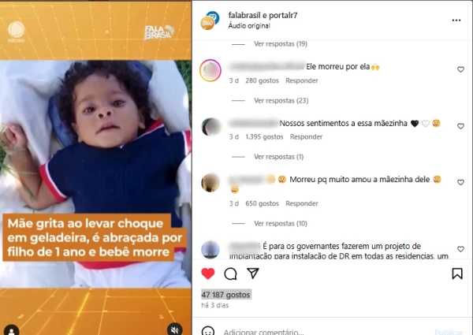Viewport: 473px width, 335px height.
Task: Save post with bookmark icon
Action: [457, 274]
